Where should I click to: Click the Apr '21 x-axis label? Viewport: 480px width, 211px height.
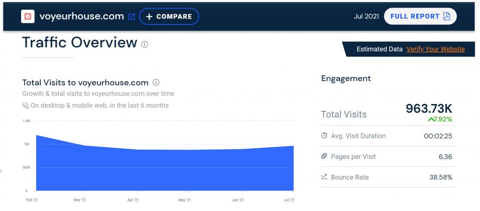(x=133, y=199)
